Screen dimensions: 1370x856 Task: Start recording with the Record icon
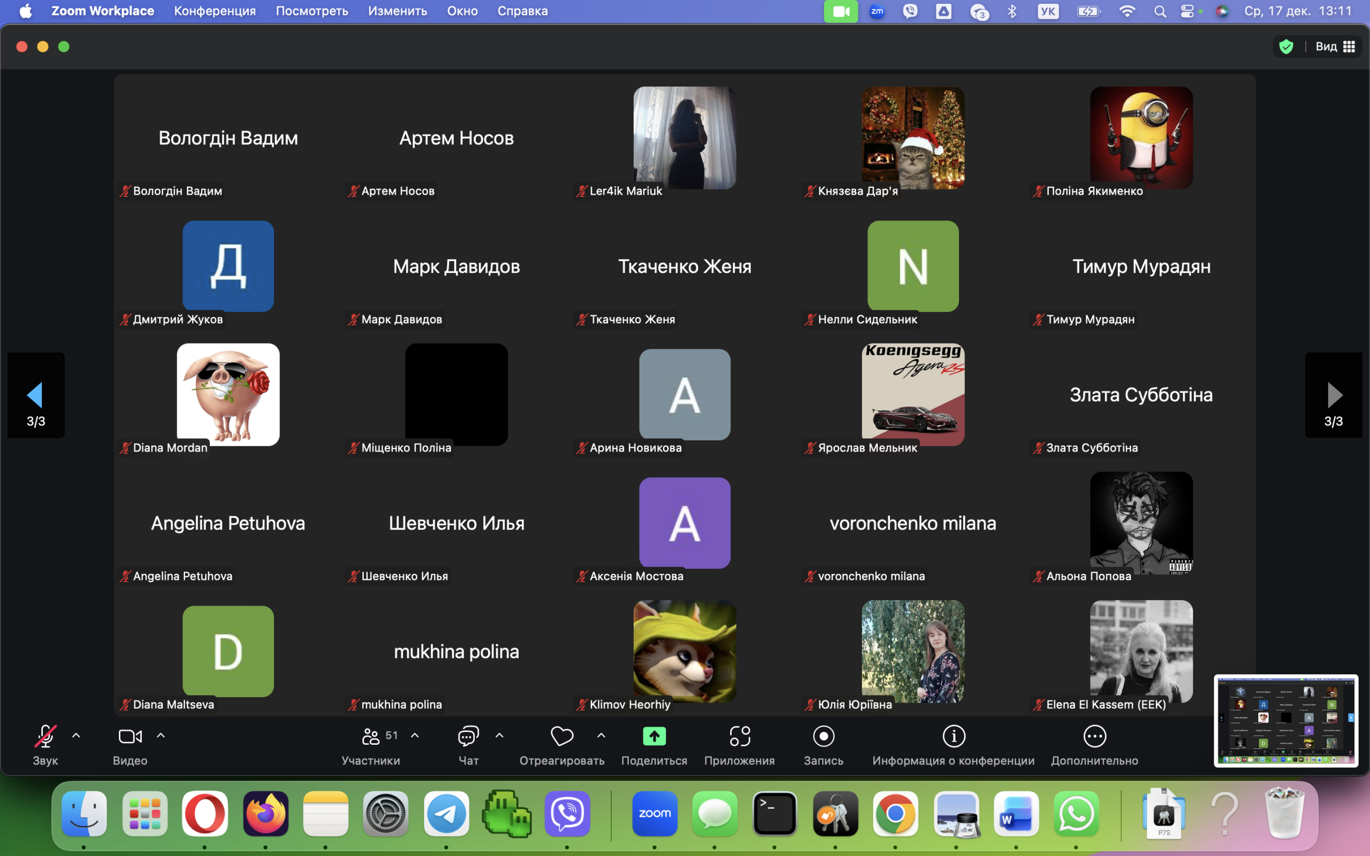(823, 736)
